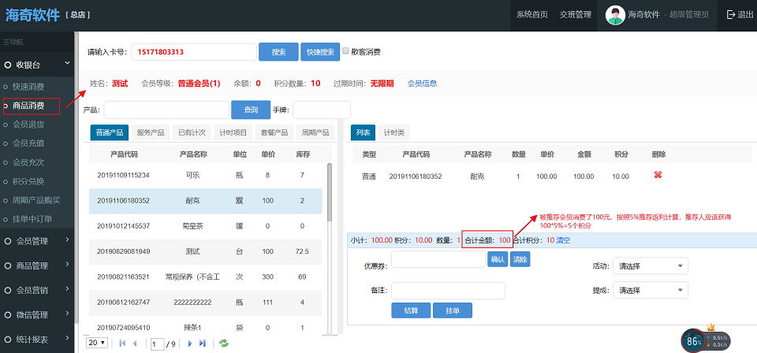
Task: Enable the 散客消费 checkbox
Action: point(345,52)
